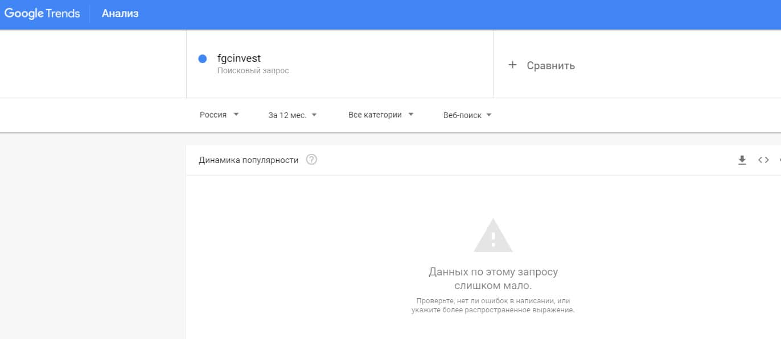Open the Все категории dropdown
Viewport: 781px width, 339px height.
pyautogui.click(x=380, y=115)
